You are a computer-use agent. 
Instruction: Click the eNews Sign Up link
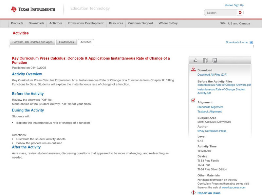tap(234, 5)
